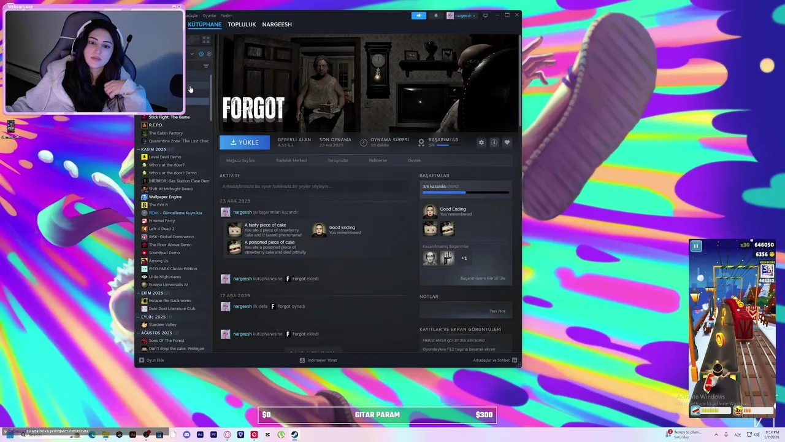This screenshot has height=442, width=785.
Task: Select Stardew Valley in the library
Action: 163,325
